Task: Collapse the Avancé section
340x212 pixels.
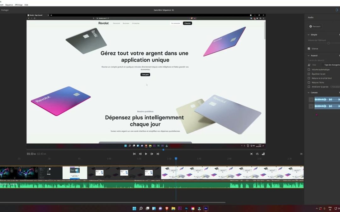Action: point(309,56)
